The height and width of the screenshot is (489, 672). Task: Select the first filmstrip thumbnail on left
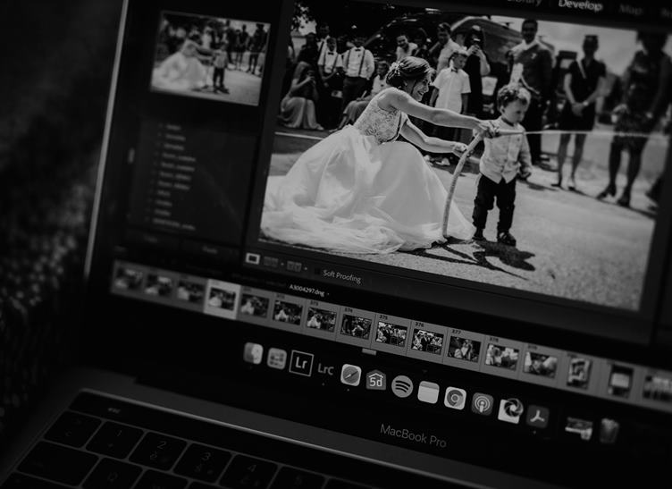129,278
